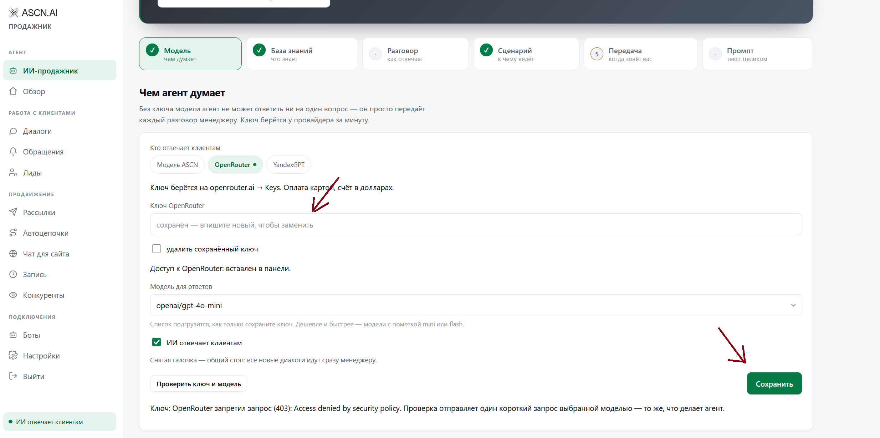Click the Рассылки paper plane icon
880x438 pixels.
[13, 212]
